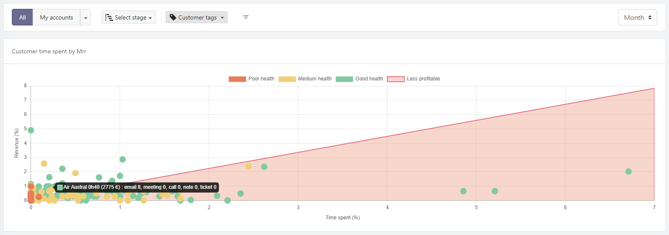This screenshot has width=669, height=235.
Task: Click the yellow point inside the less profitable area
Action: 248,166
